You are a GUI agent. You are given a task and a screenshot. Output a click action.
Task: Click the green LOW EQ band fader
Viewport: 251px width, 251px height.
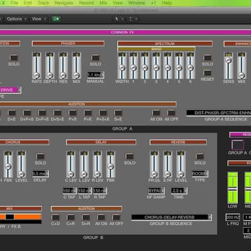[233, 188]
